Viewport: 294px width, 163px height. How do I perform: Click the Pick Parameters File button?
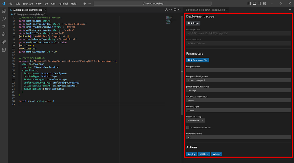(x=198, y=60)
